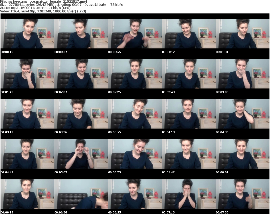Select the thumbnail frame at 00:06:01

click(243, 154)
